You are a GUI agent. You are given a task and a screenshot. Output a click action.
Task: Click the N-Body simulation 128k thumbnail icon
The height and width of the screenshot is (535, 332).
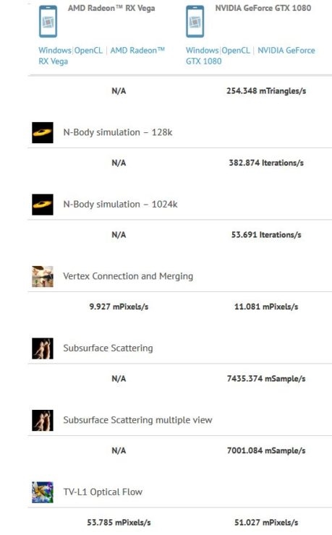(43, 132)
